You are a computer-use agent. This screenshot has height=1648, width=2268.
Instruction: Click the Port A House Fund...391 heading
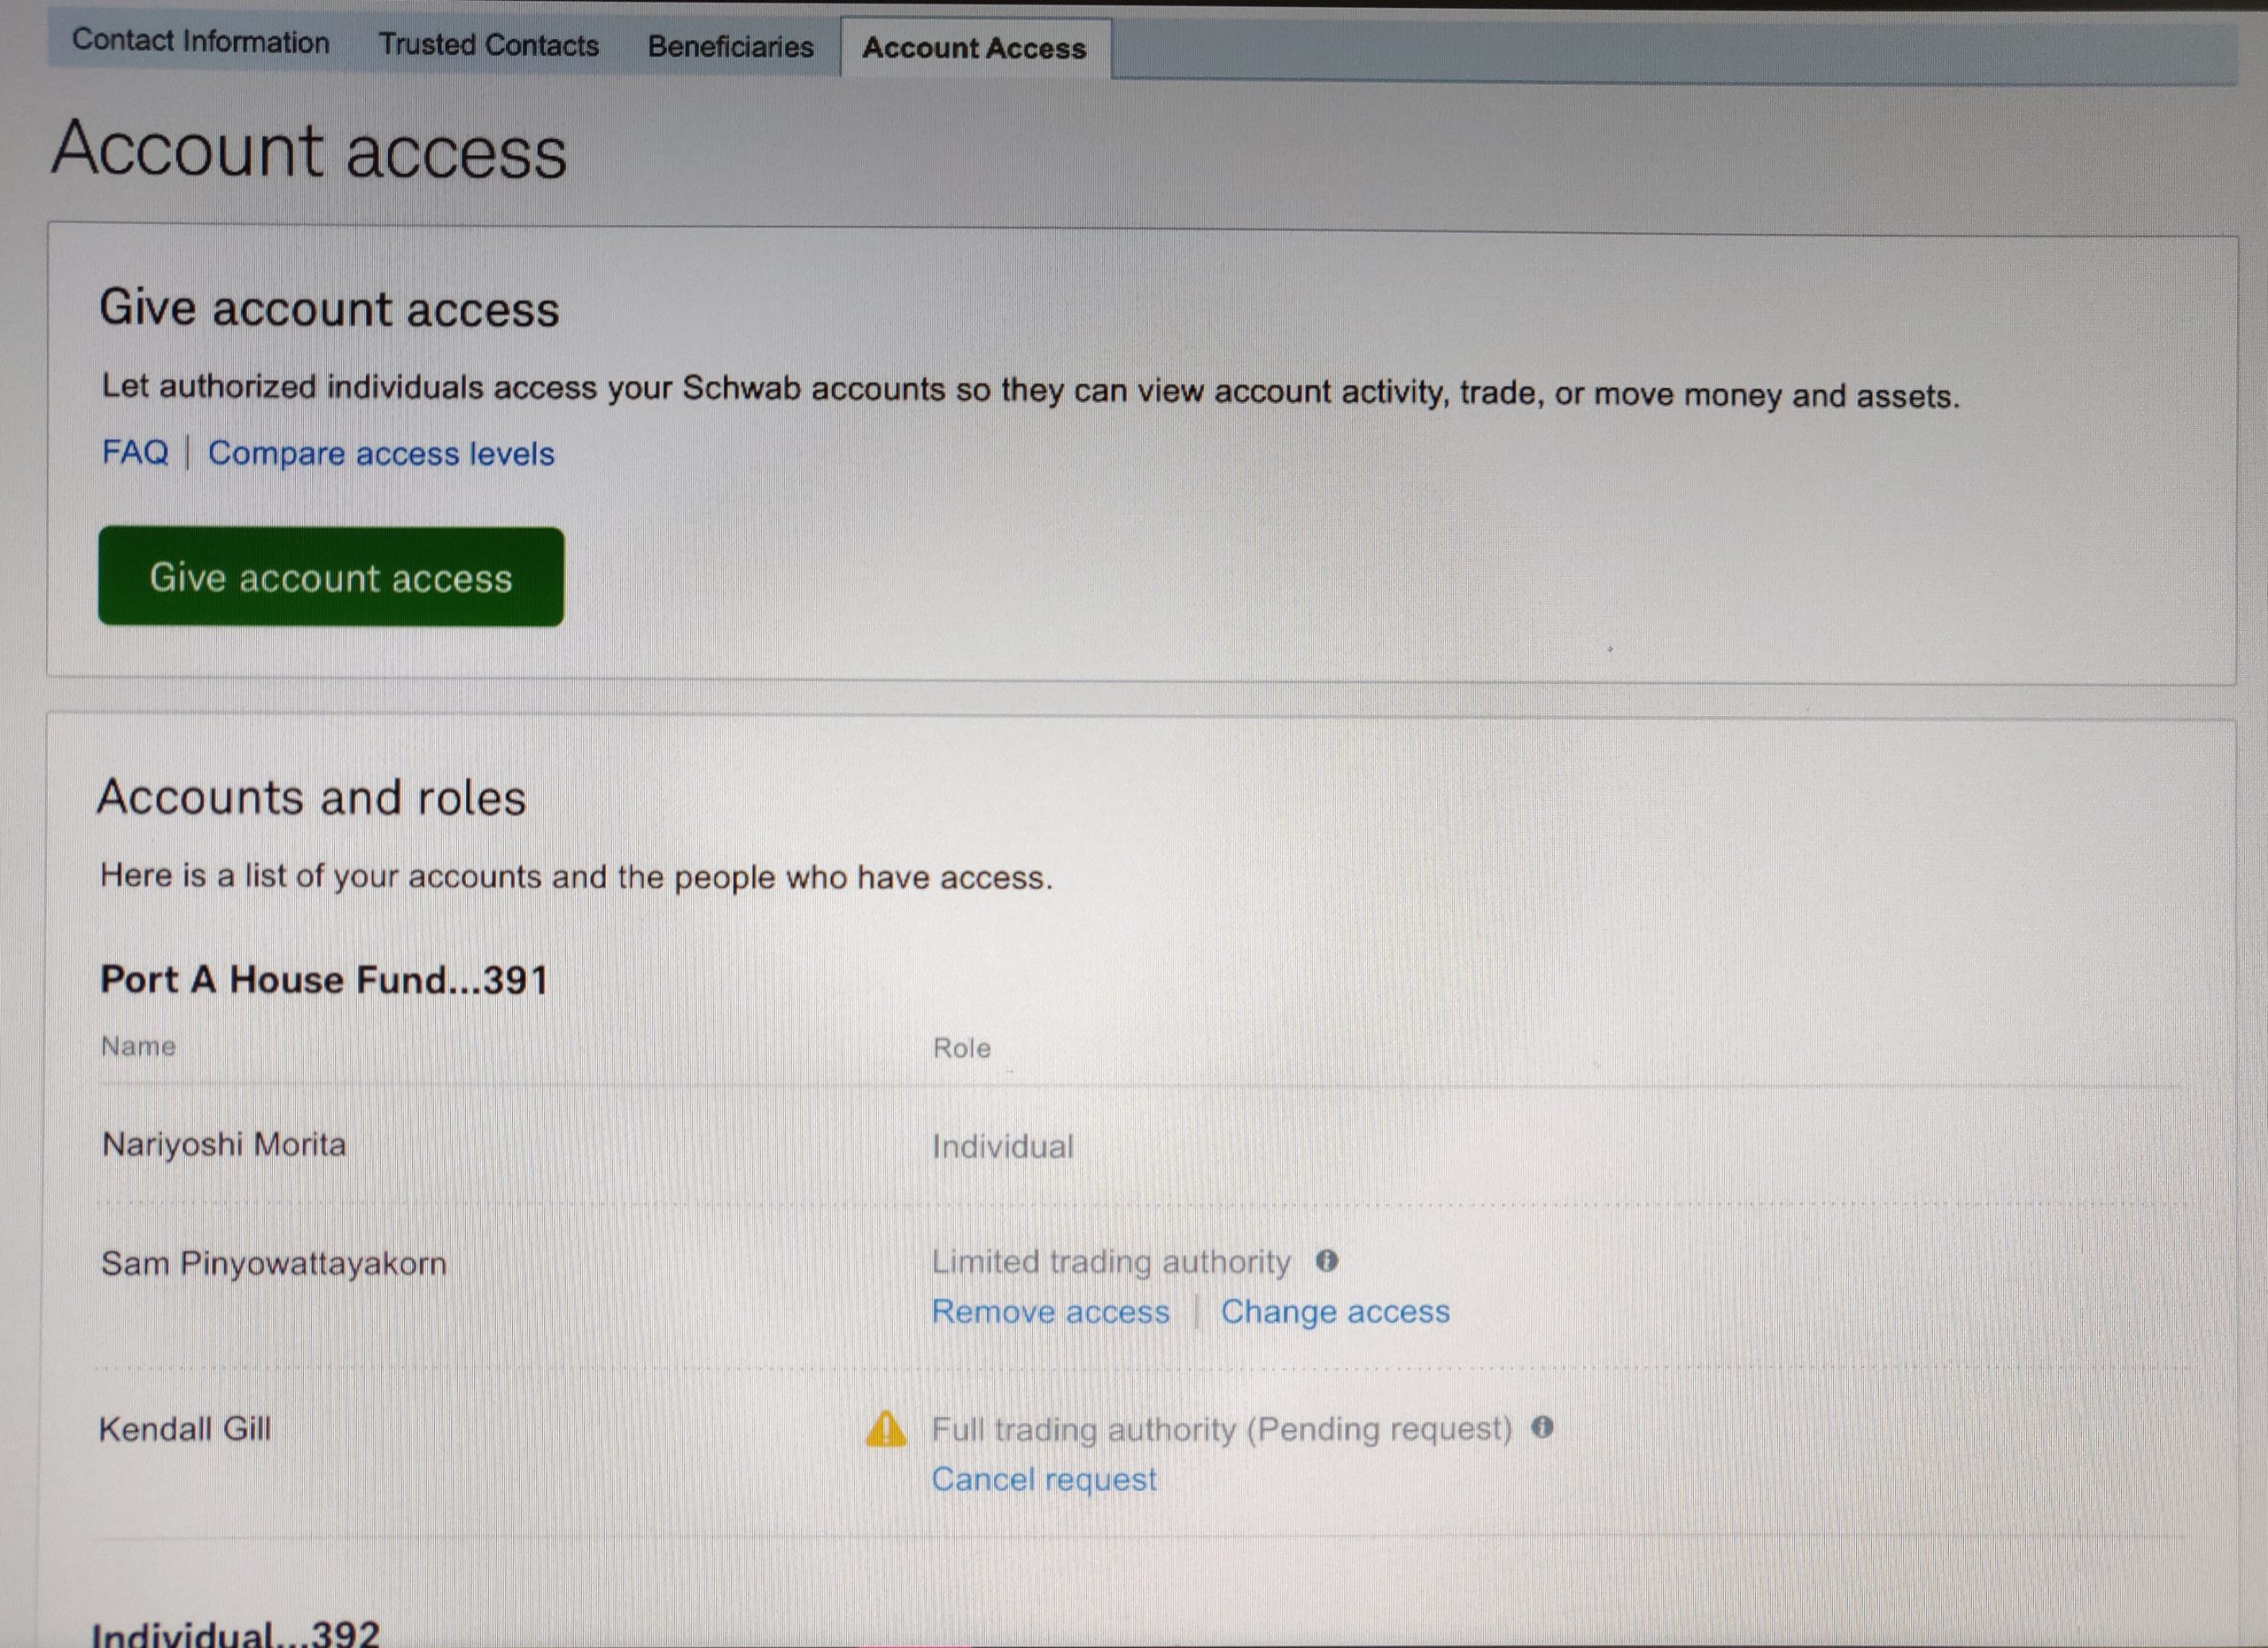[324, 979]
